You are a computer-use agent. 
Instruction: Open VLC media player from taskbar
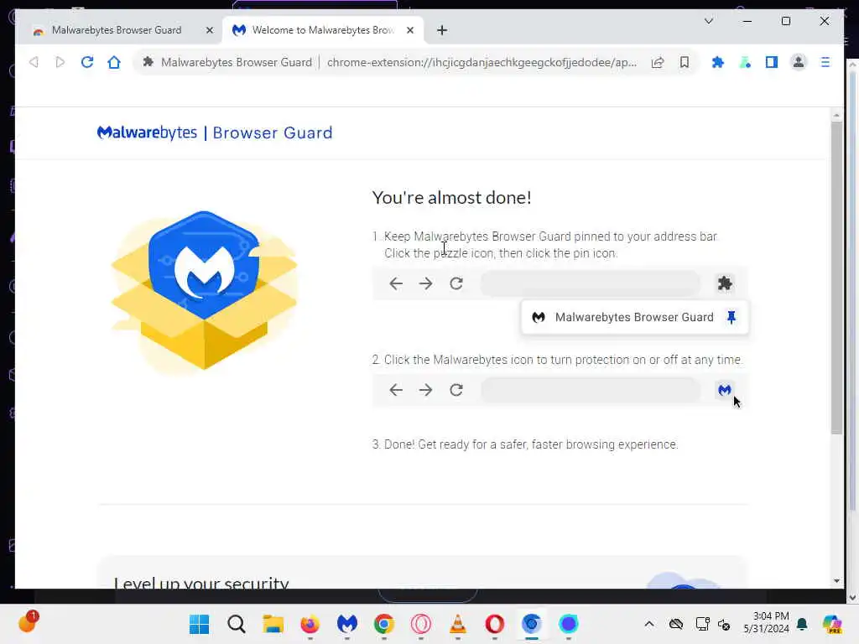click(x=457, y=624)
